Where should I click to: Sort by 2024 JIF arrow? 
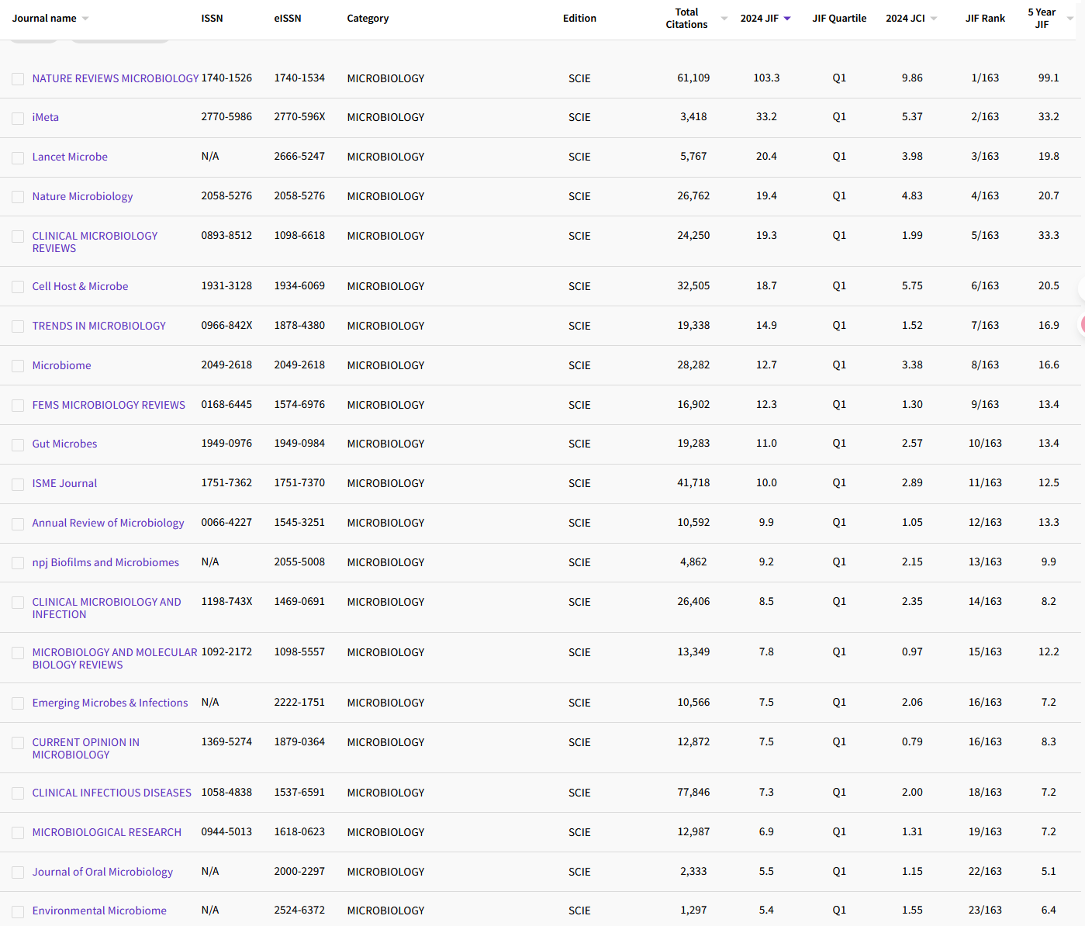[x=787, y=19]
